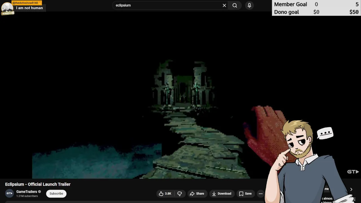Image resolution: width=361 pixels, height=203 pixels.
Task: Click the 1.21M subscribers text
Action: tap(27, 196)
